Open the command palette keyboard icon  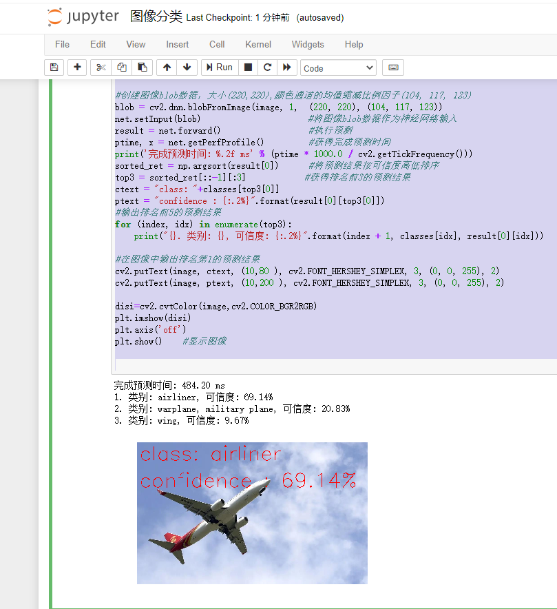[x=392, y=67]
